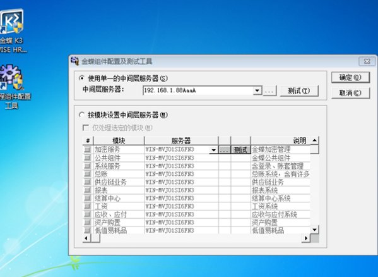Close the 金蝶组件配置及测试工具 dialog
The height and width of the screenshot is (277, 378).
(367, 61)
